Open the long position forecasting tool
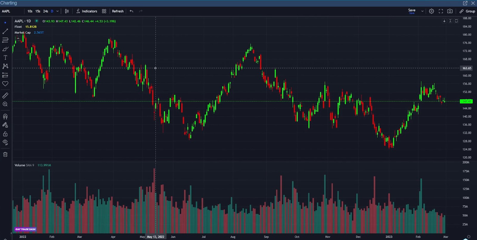Screen dimensions: 477x240 [5, 75]
